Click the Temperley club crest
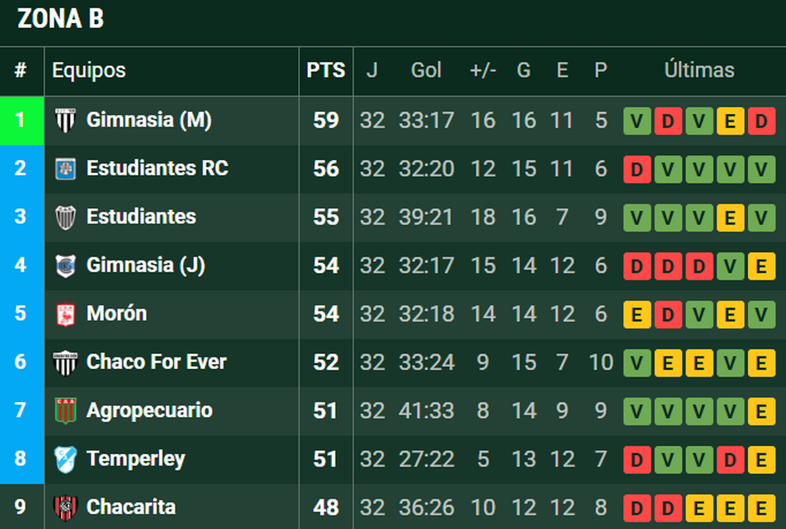This screenshot has height=529, width=786. [x=65, y=459]
